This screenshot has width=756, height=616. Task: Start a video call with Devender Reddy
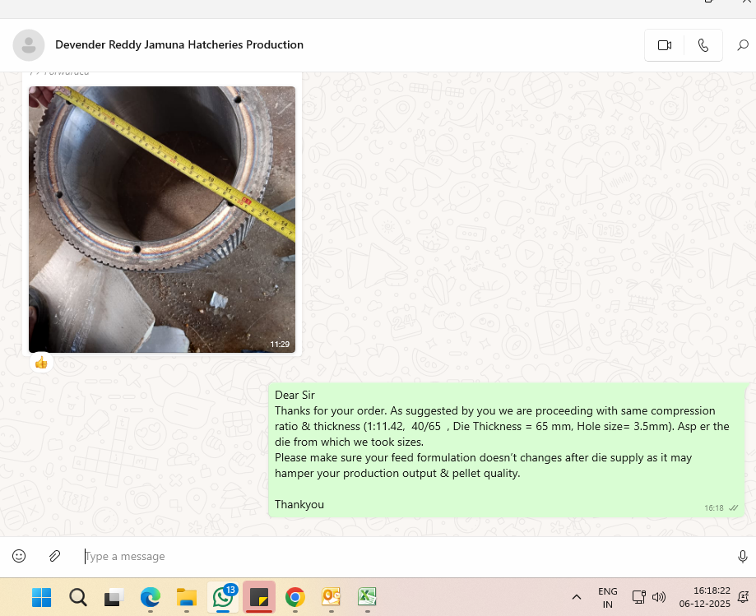pyautogui.click(x=665, y=45)
